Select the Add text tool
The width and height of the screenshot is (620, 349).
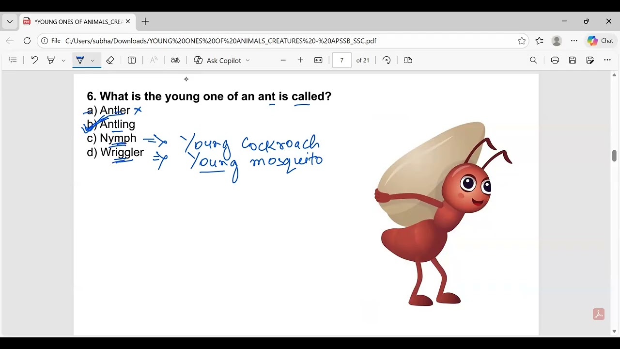[x=132, y=60]
